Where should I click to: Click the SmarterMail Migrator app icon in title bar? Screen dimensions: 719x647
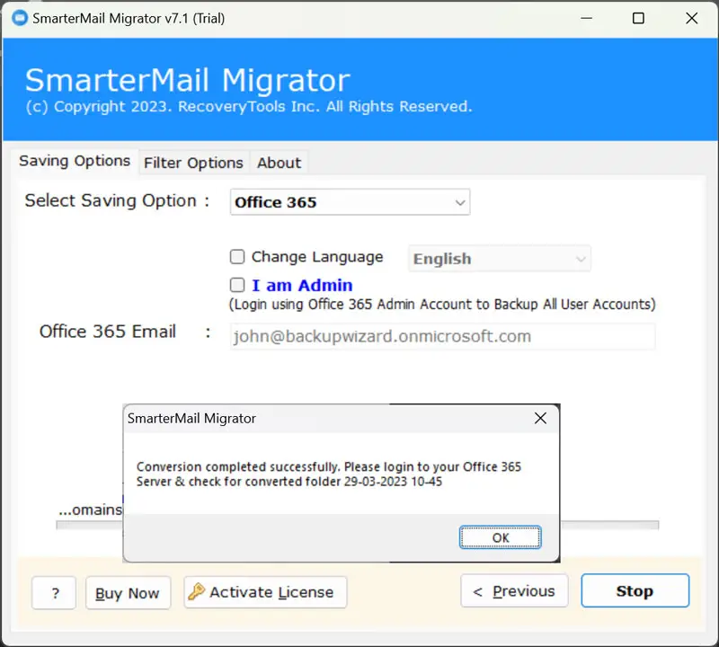(20, 18)
